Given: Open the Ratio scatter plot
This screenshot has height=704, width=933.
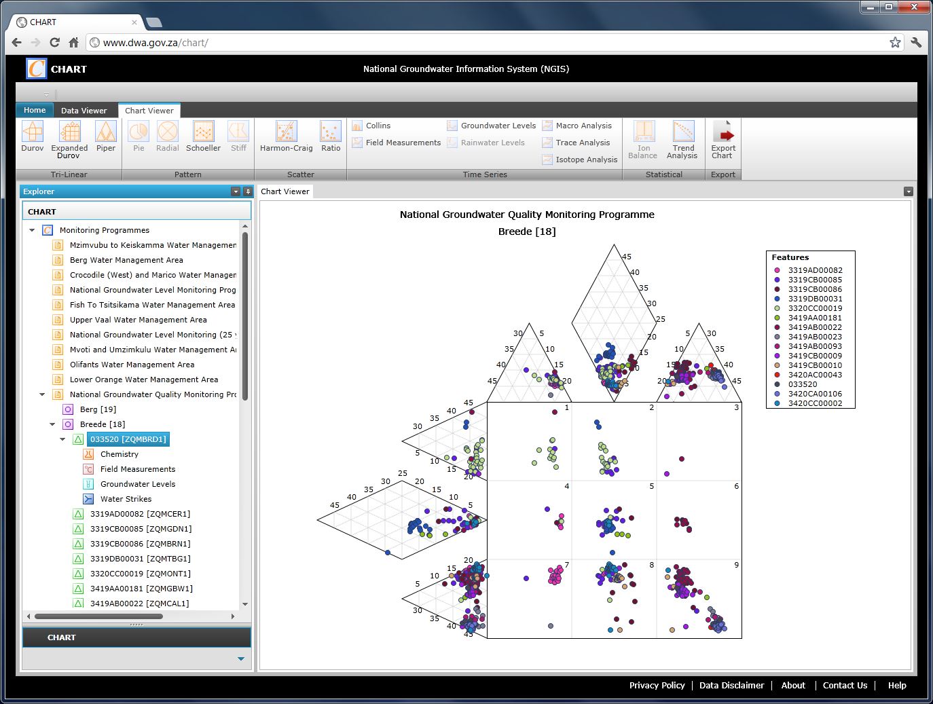Looking at the screenshot, I should (331, 136).
